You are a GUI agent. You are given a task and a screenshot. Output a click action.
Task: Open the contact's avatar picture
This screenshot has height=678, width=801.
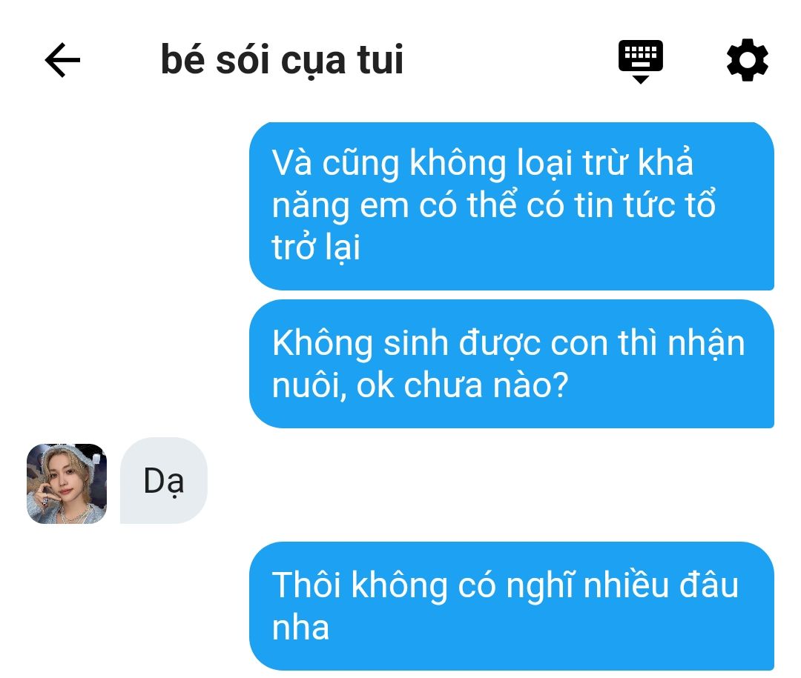pyautogui.click(x=67, y=483)
